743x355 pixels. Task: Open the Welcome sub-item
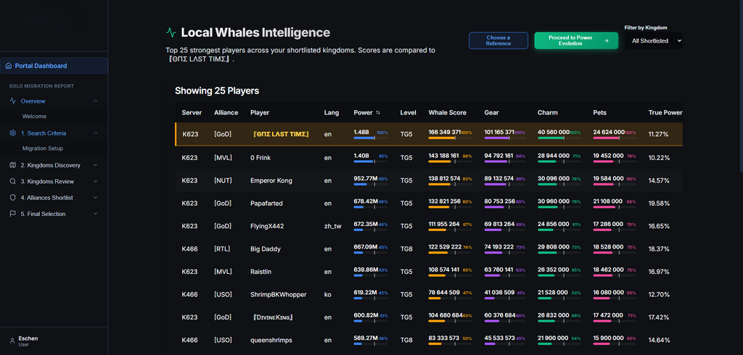(34, 117)
